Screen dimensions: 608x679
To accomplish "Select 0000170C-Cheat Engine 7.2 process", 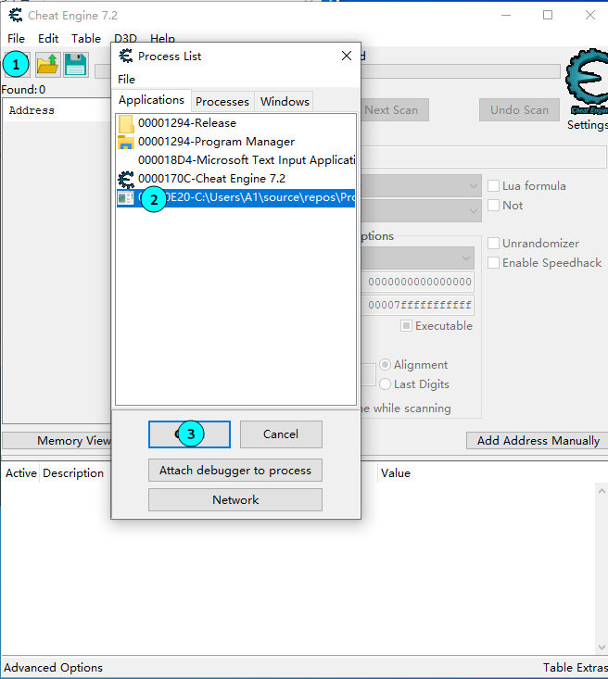I will pos(235,179).
